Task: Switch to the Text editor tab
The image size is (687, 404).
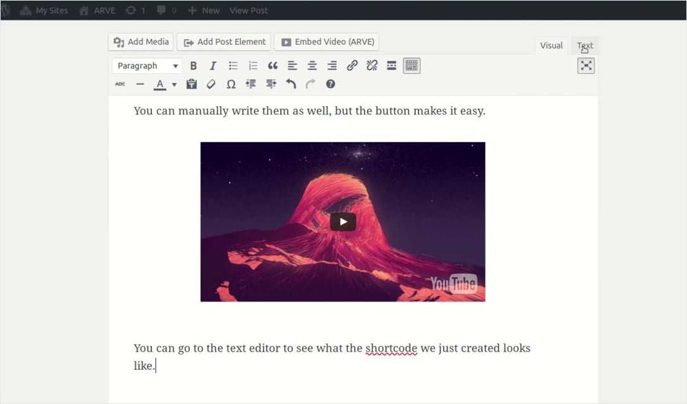Action: (x=584, y=45)
